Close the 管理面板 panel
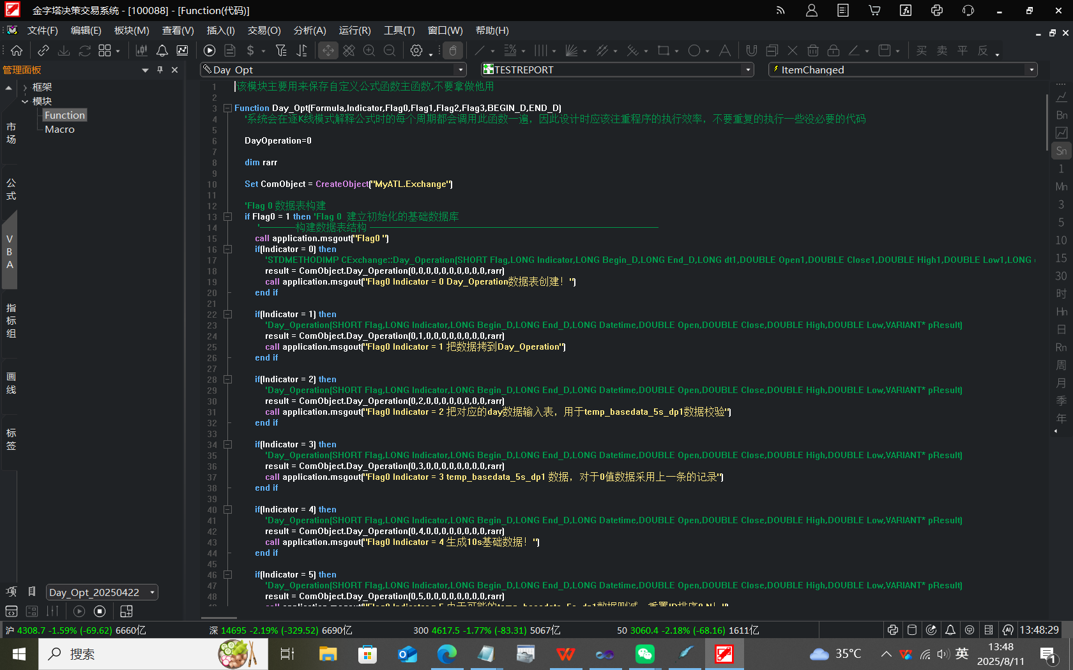 point(174,70)
